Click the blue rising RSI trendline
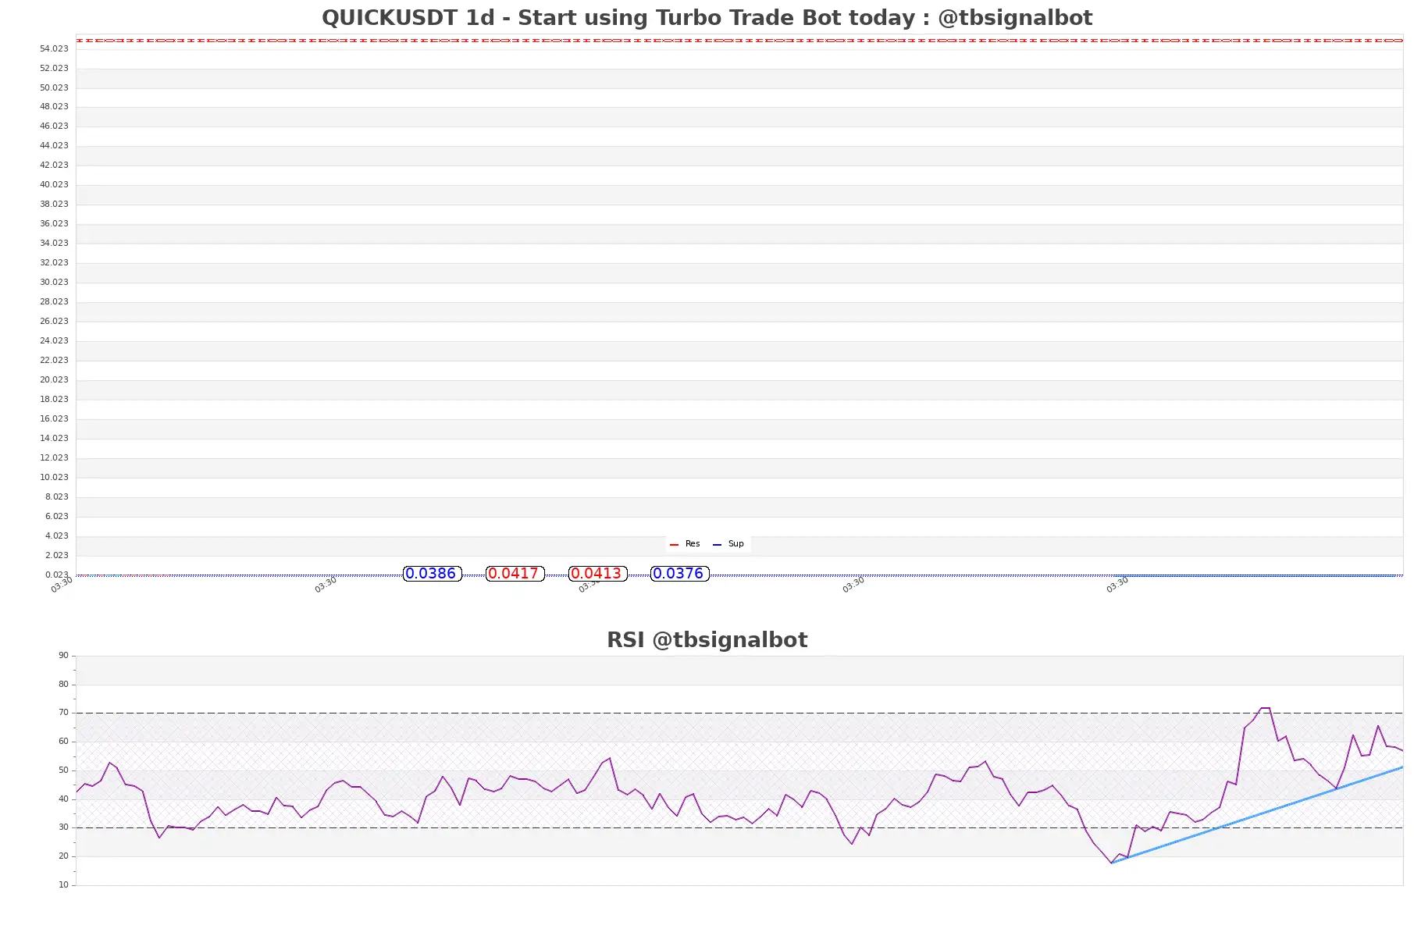The width and height of the screenshot is (1414, 943). tap(1257, 815)
